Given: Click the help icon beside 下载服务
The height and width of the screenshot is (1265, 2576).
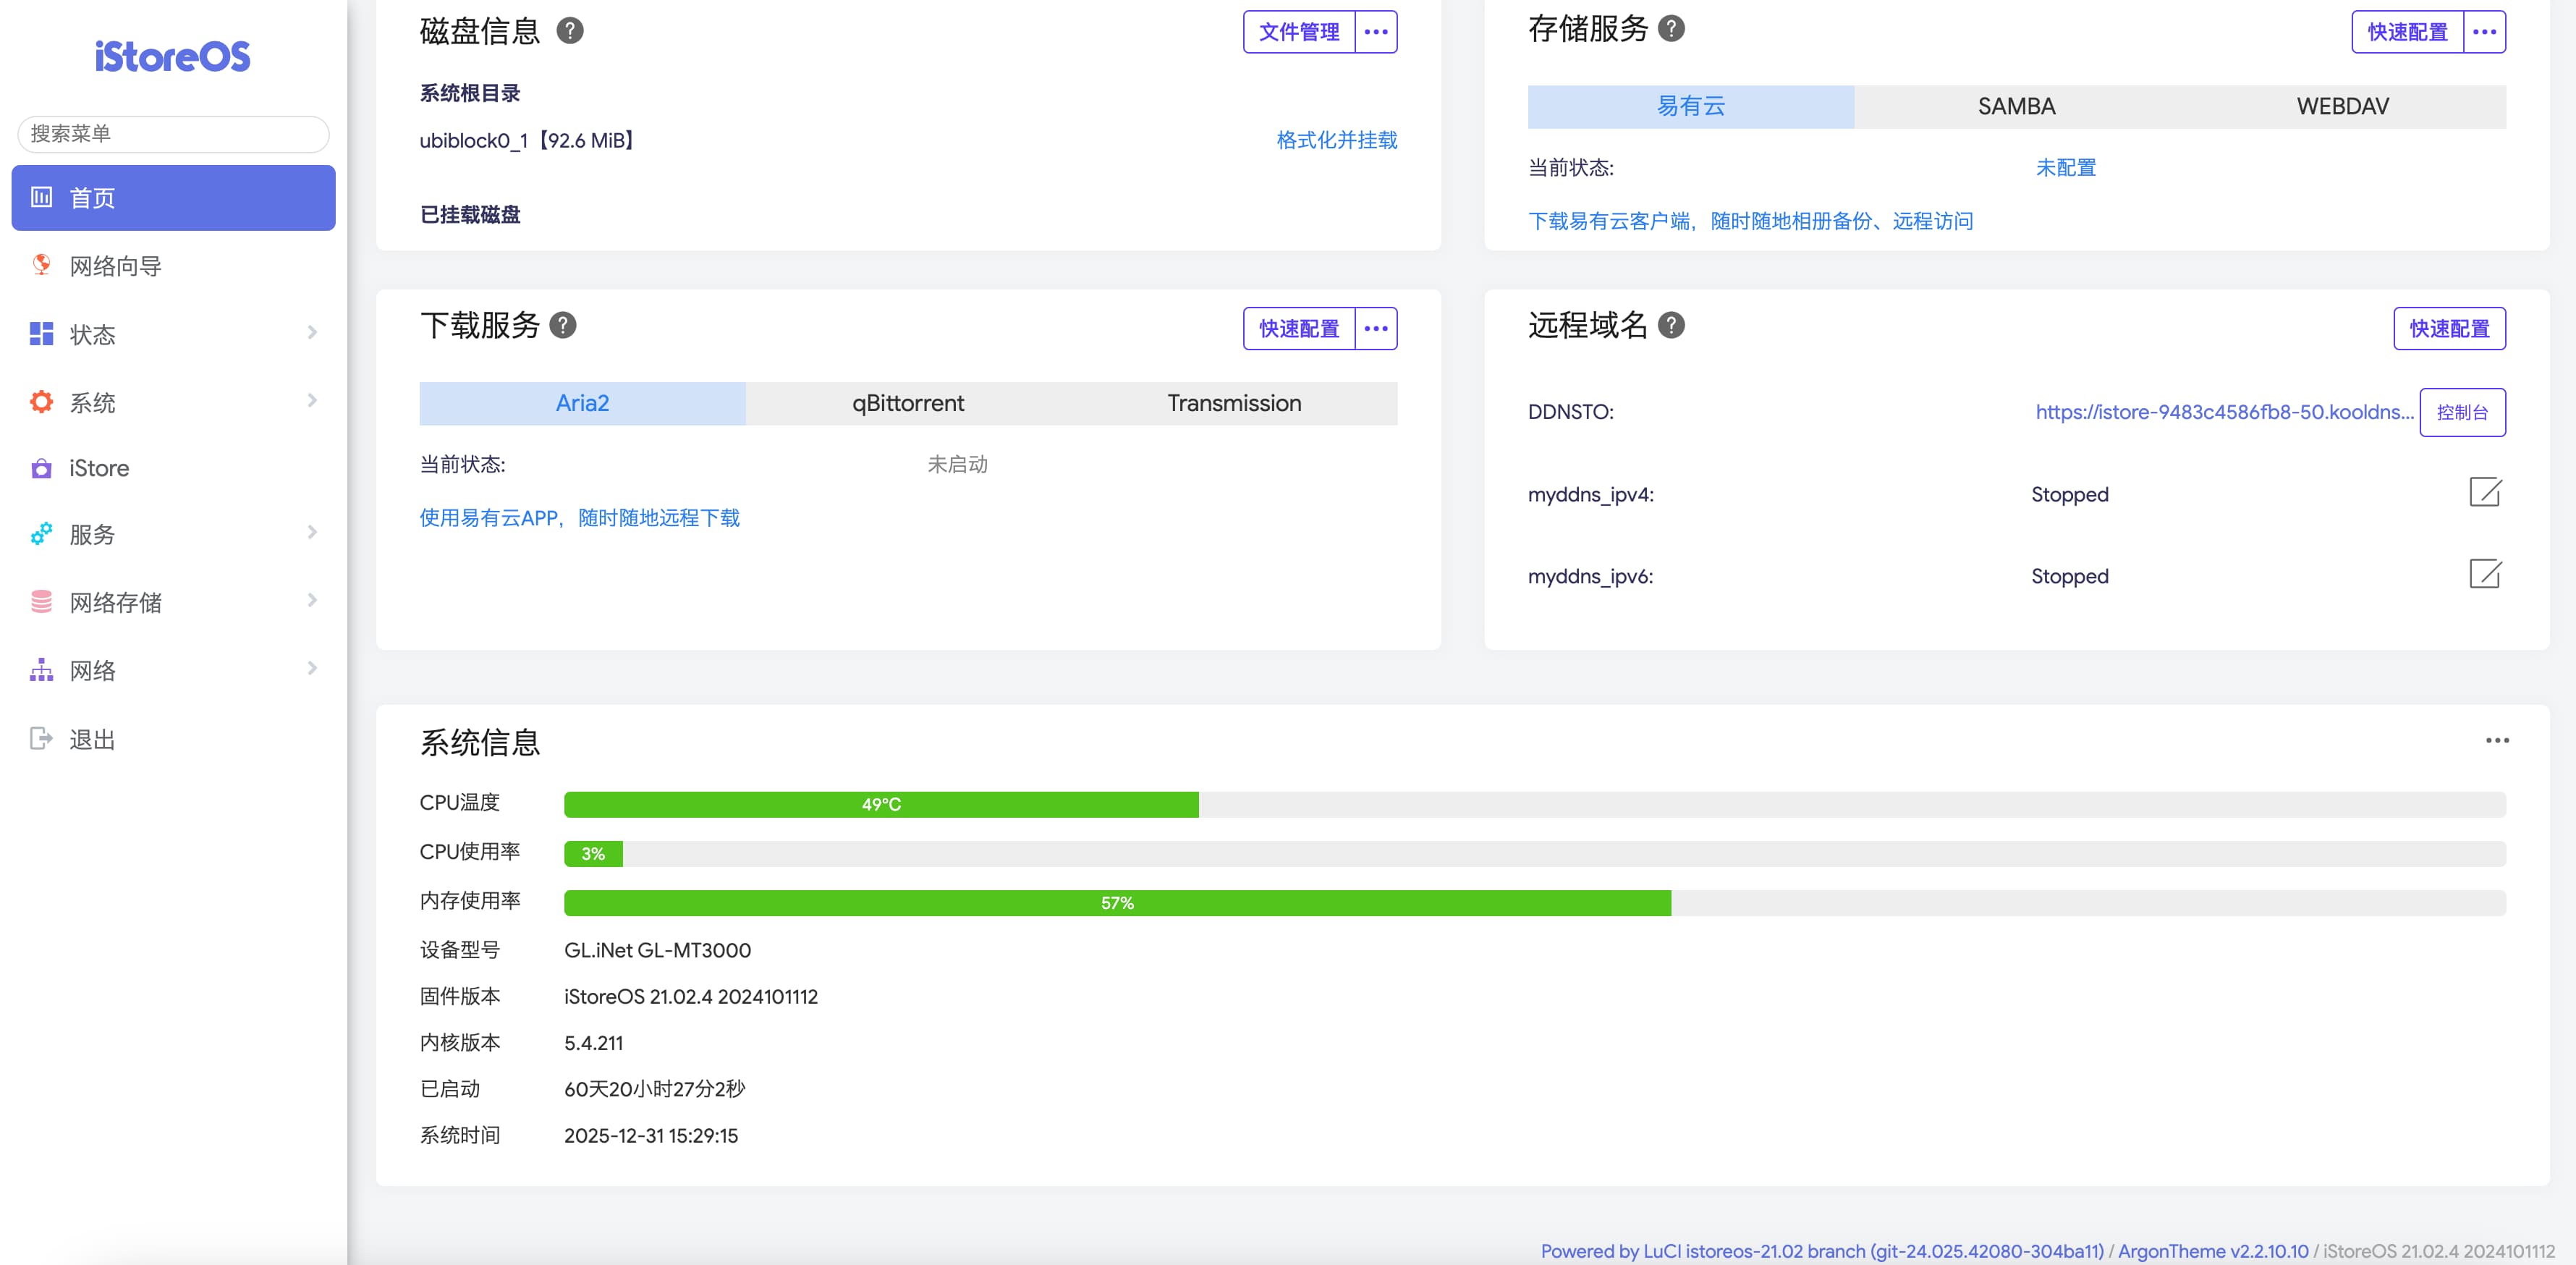Looking at the screenshot, I should click(x=563, y=325).
